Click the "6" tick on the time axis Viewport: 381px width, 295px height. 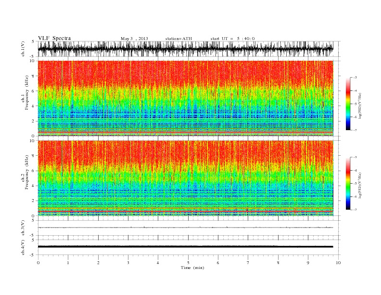point(218,263)
